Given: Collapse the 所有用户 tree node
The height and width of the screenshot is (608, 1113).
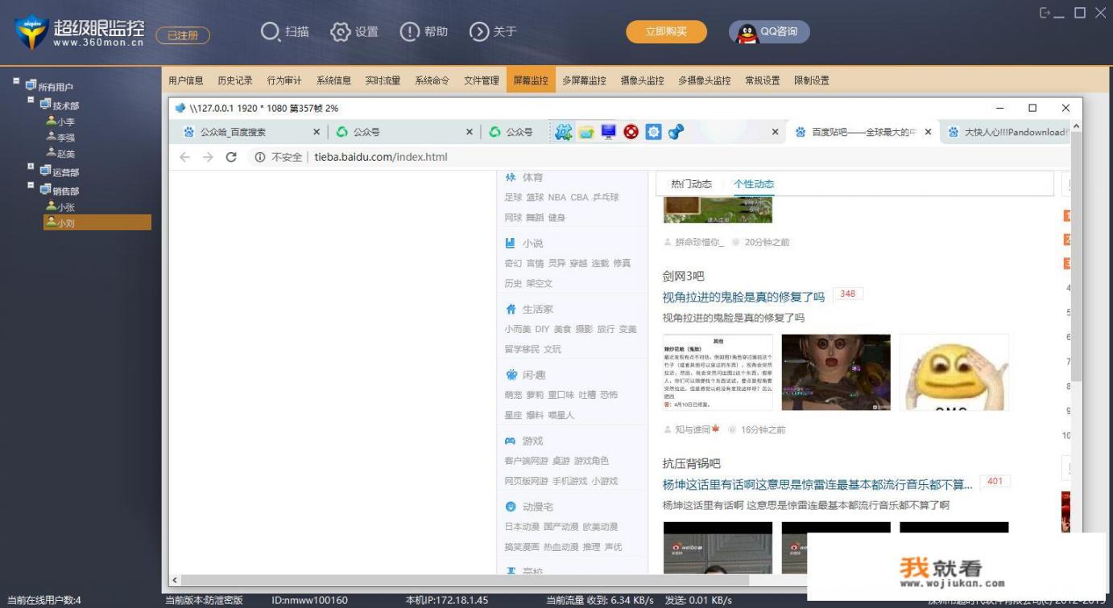Looking at the screenshot, I should [x=16, y=80].
